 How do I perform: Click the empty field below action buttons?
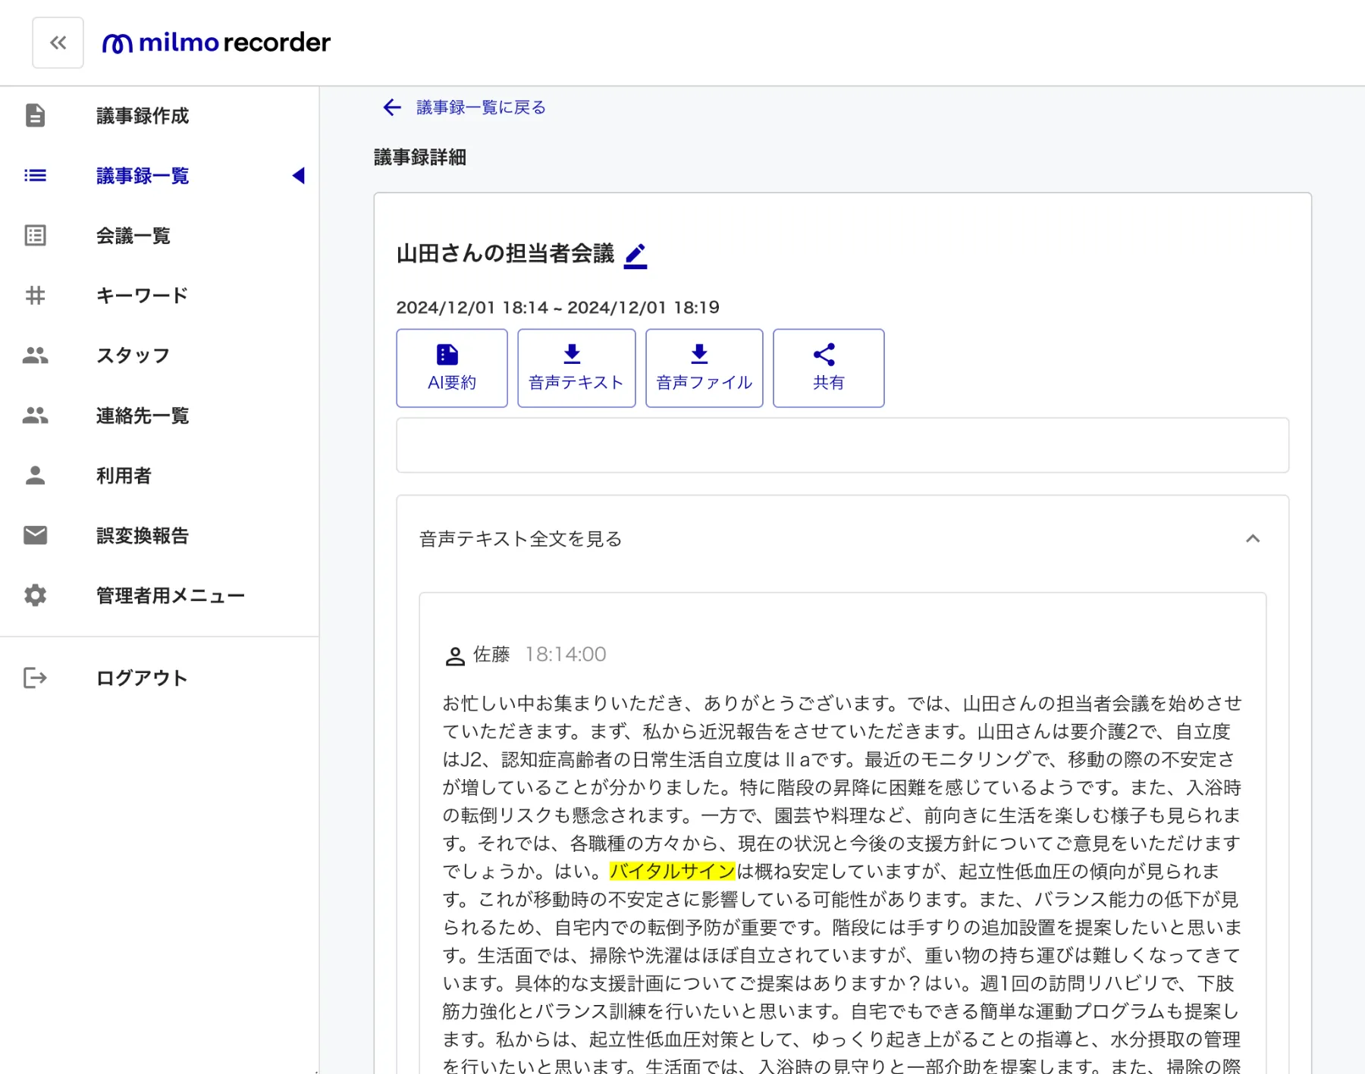[x=843, y=446]
